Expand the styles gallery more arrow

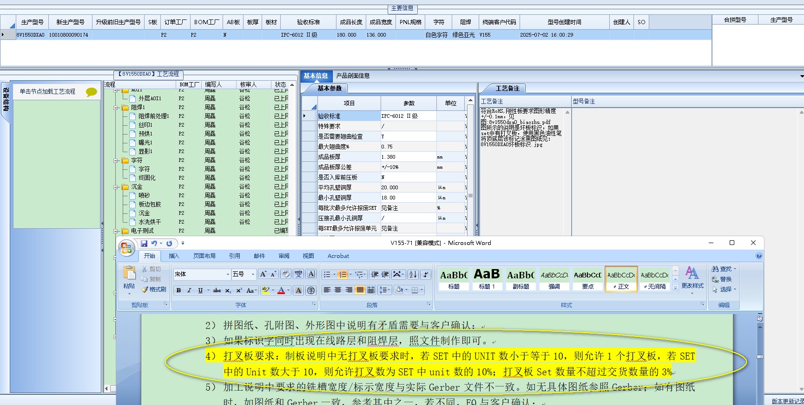(675, 288)
